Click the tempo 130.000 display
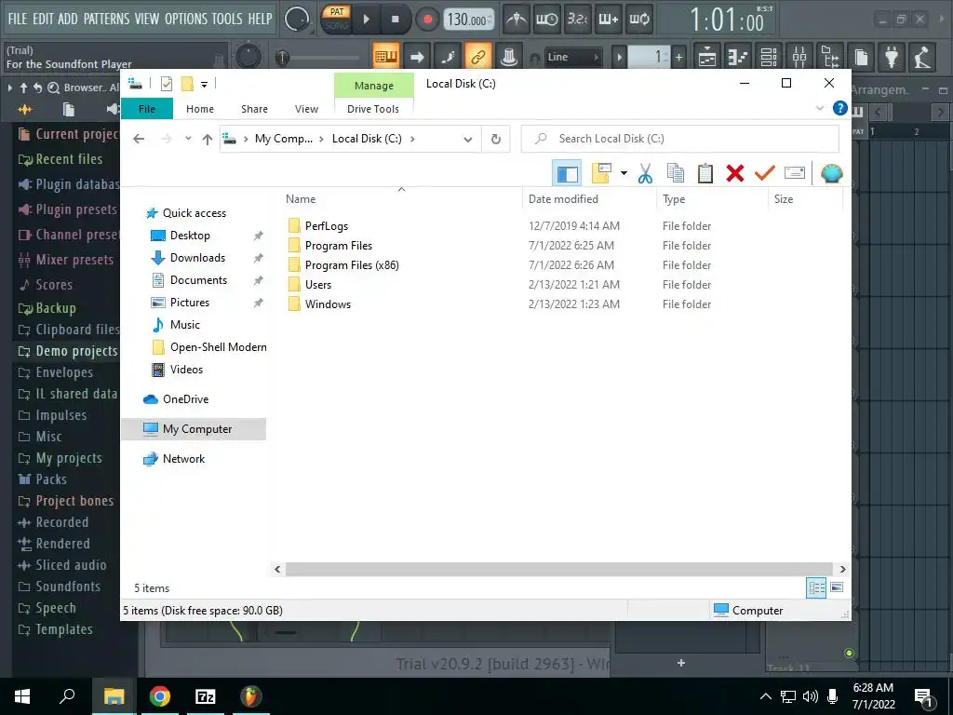Image resolution: width=953 pixels, height=715 pixels. pos(467,20)
